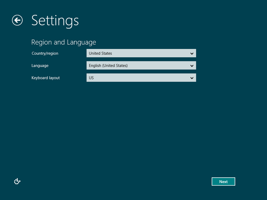Proceed to next step with Next

click(x=223, y=182)
